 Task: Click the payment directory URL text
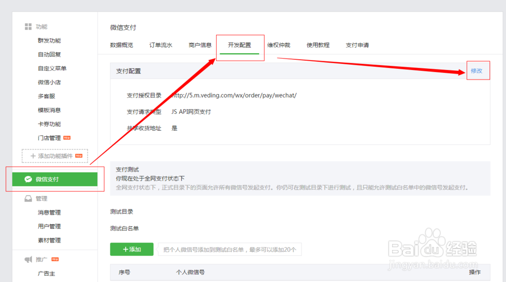pos(234,95)
